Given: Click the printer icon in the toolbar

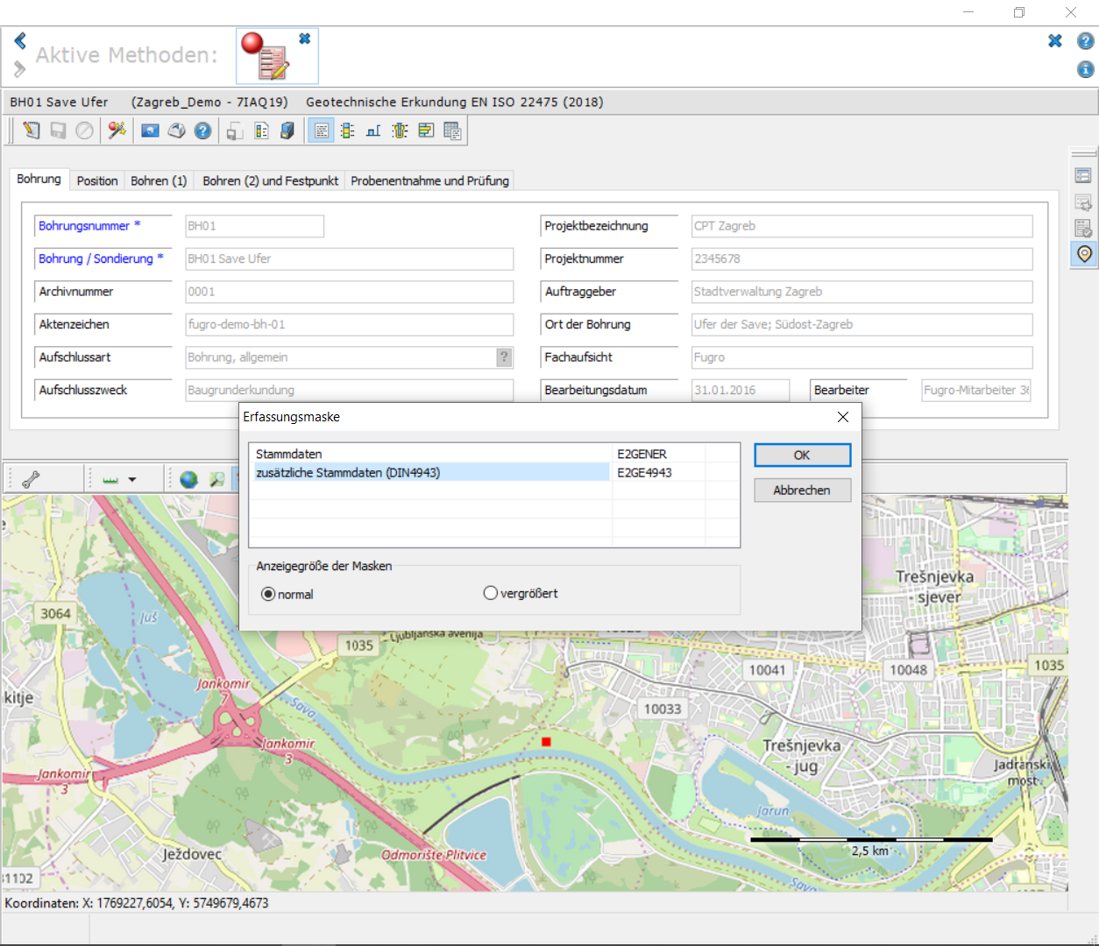Looking at the screenshot, I should point(176,131).
